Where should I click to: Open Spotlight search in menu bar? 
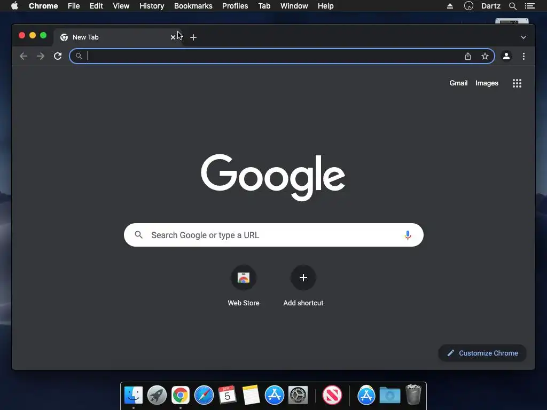512,6
